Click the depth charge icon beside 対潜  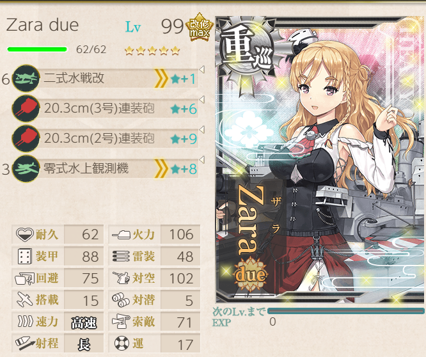point(121,299)
